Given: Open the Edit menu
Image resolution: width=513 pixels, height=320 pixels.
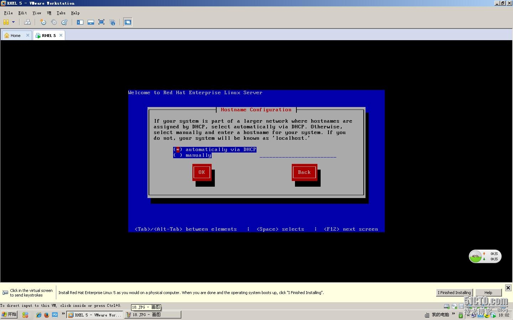Looking at the screenshot, I should 22,13.
